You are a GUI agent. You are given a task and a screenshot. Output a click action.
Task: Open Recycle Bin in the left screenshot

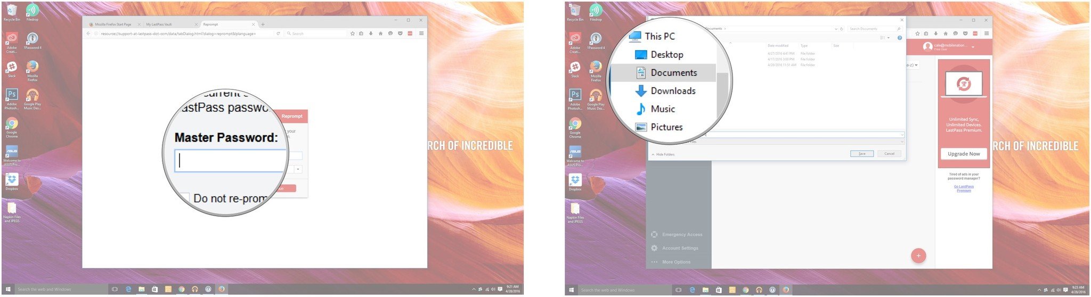coord(12,13)
